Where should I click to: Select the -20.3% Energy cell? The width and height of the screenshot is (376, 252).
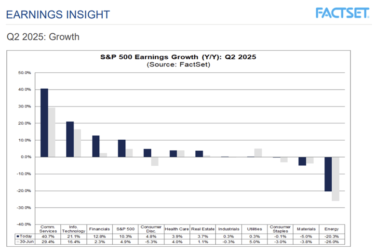[332, 237]
